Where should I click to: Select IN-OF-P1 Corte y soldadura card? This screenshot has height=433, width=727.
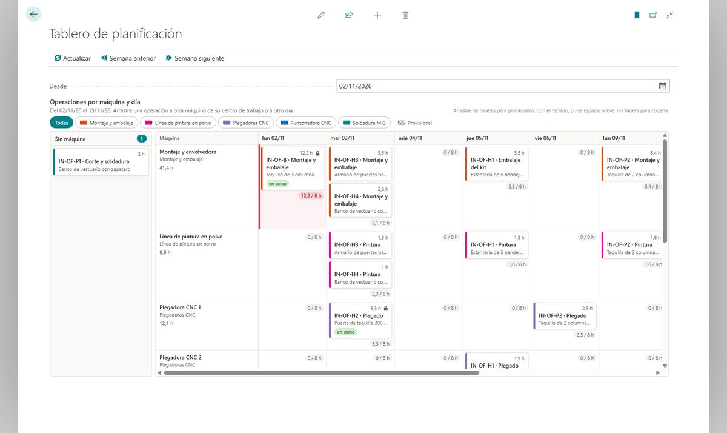pos(101,162)
